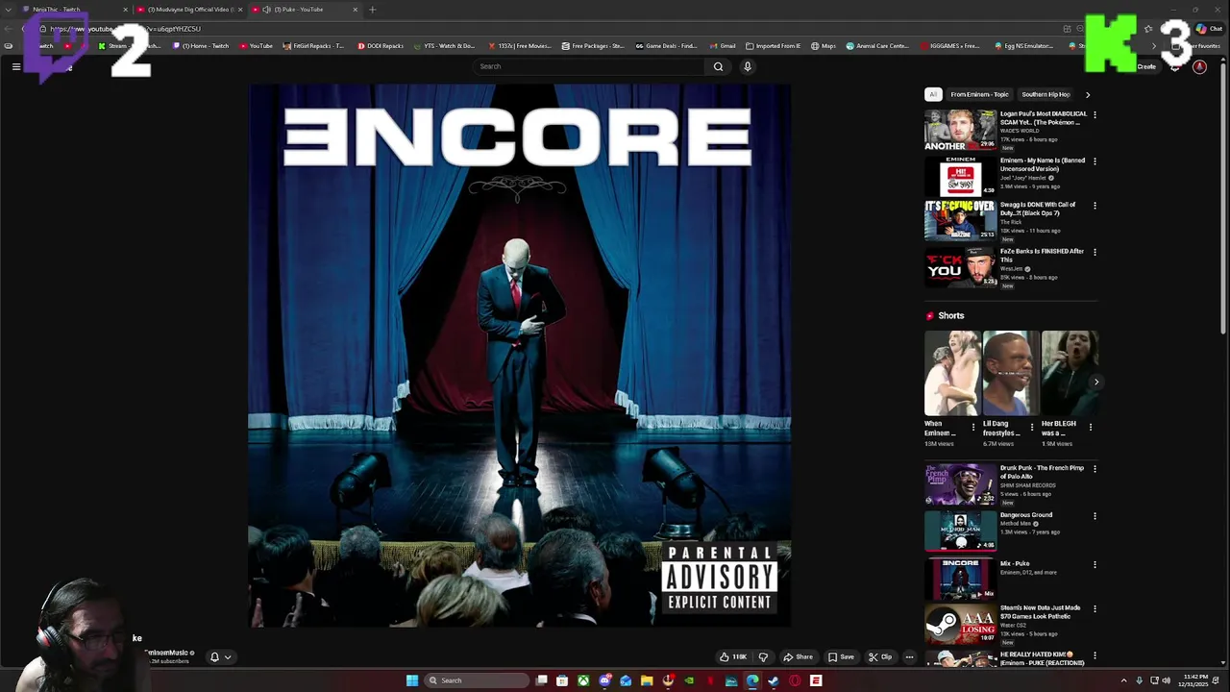Open Xbox app from taskbar
The height and width of the screenshot is (692, 1230).
pos(583,680)
